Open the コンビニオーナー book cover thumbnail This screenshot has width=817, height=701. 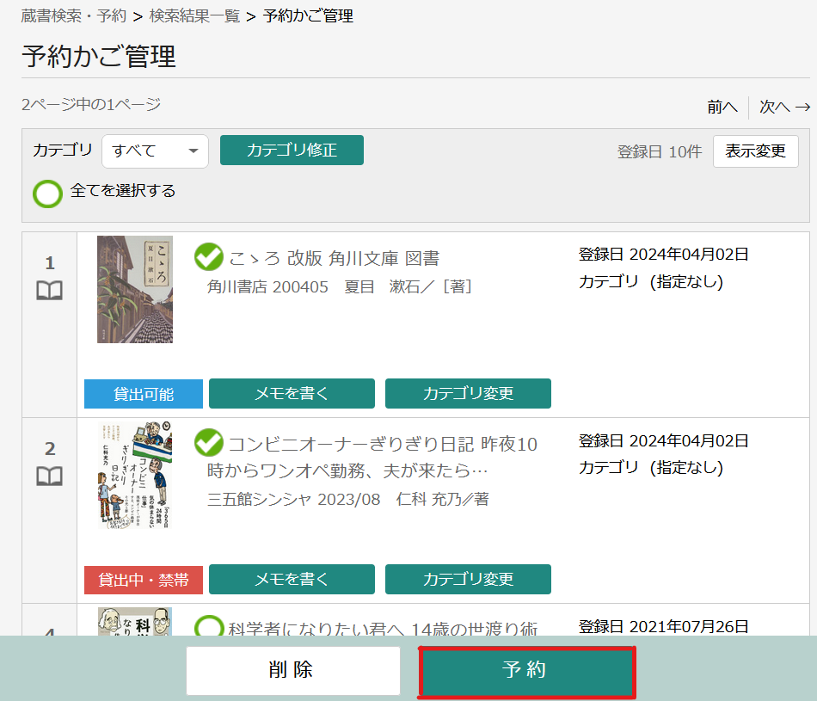click(135, 475)
